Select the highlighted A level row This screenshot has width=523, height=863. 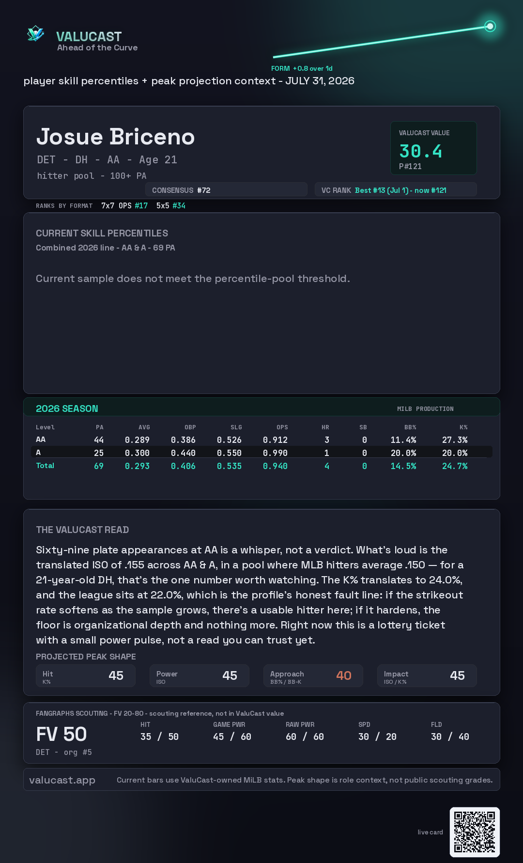[x=261, y=452]
